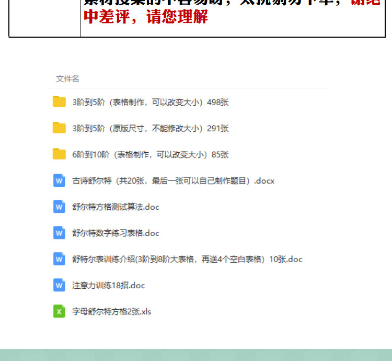Select file name 舒尔特数字练习表格.doc
This screenshot has height=361, width=392.
tap(116, 233)
